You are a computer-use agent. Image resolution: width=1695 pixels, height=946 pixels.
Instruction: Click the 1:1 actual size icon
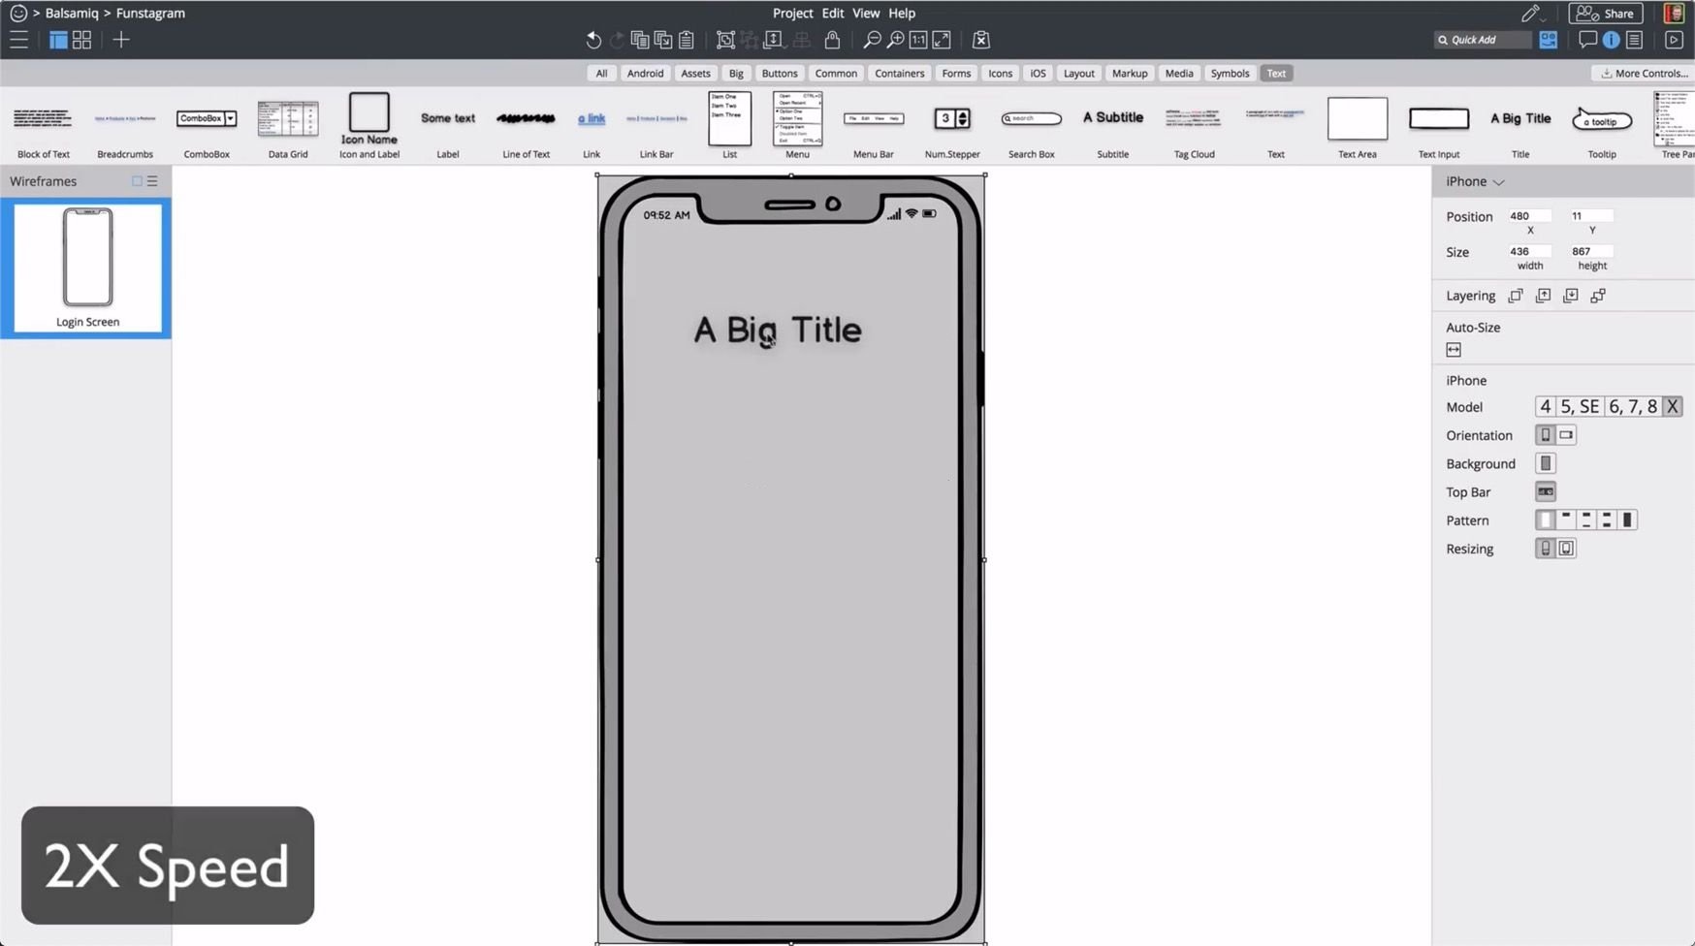pyautogui.click(x=918, y=40)
